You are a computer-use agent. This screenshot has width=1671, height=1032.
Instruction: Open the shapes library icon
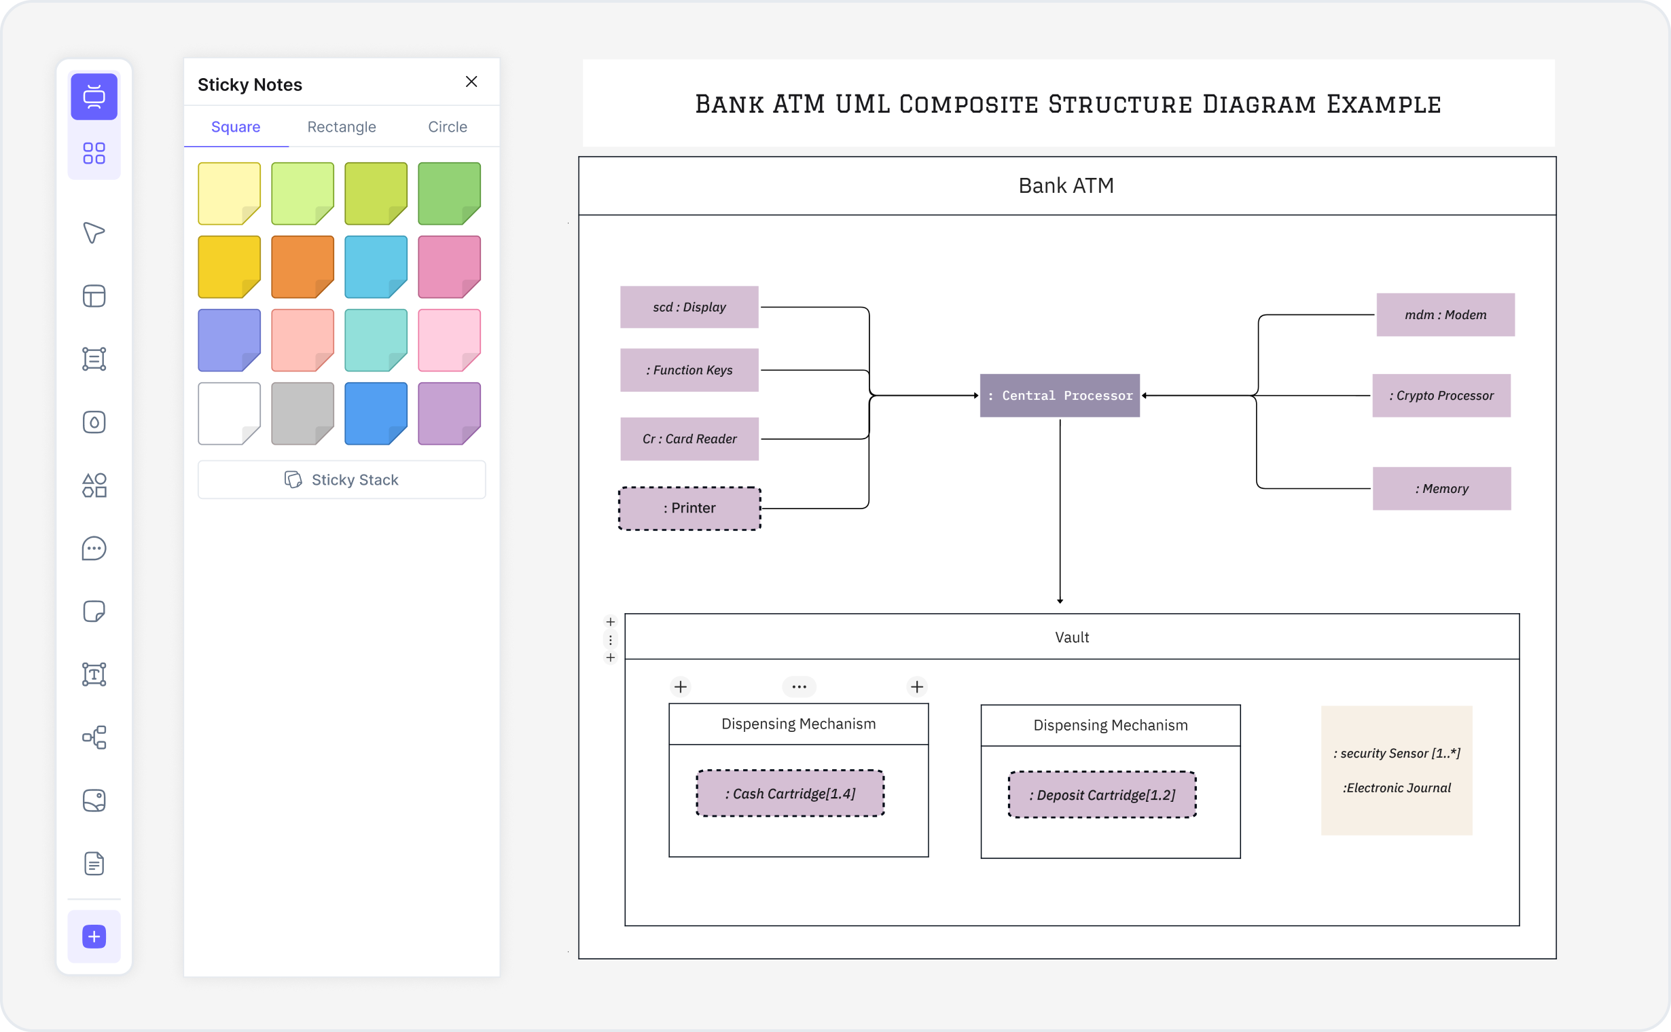[x=94, y=485]
